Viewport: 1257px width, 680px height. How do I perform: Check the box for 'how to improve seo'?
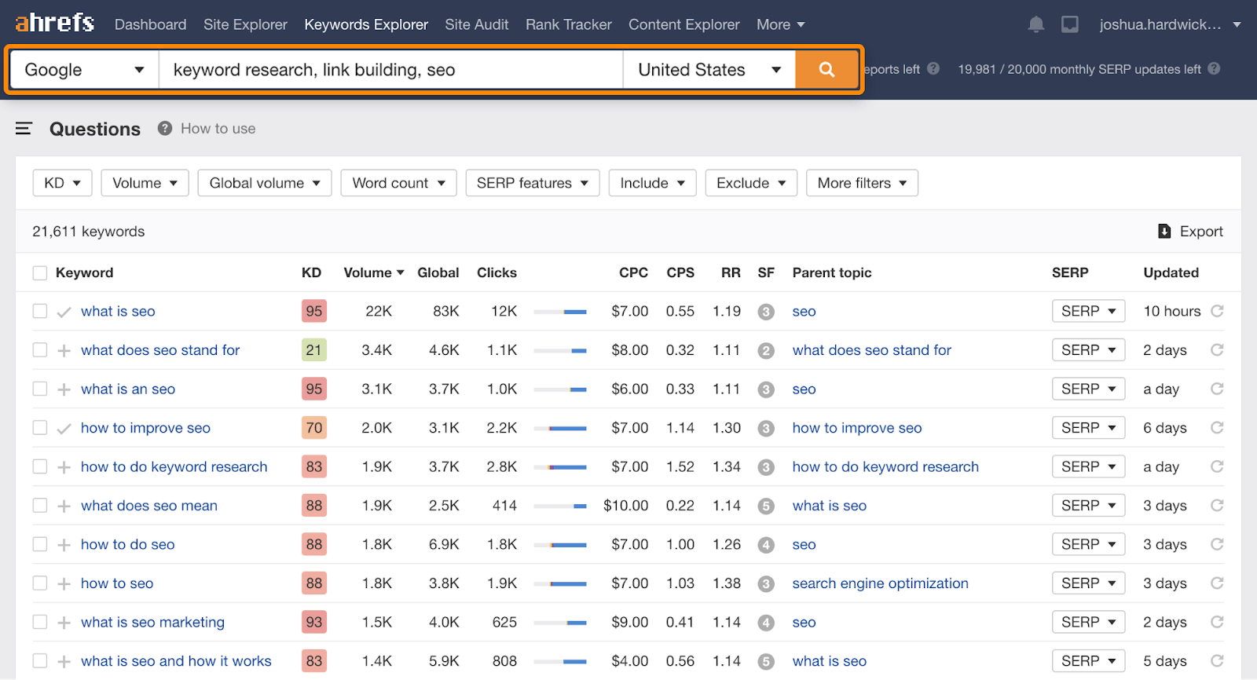[40, 428]
